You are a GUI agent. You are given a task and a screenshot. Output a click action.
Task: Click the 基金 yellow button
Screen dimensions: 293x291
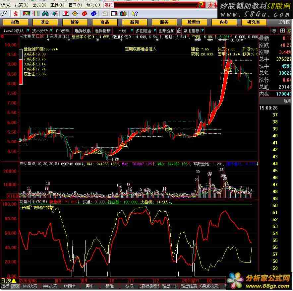45,22
